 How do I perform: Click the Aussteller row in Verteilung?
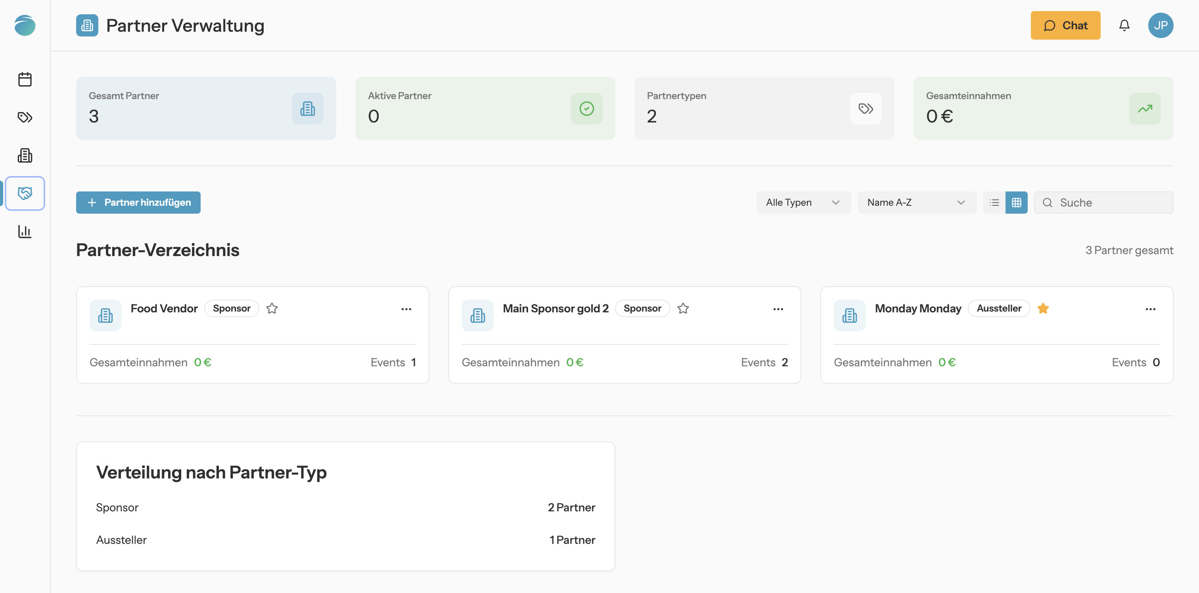(x=345, y=540)
